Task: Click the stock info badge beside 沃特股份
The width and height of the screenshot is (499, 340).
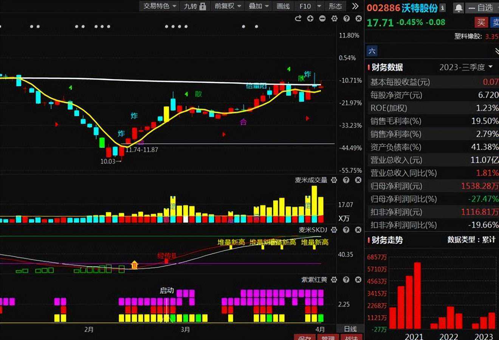Action: pos(443,8)
